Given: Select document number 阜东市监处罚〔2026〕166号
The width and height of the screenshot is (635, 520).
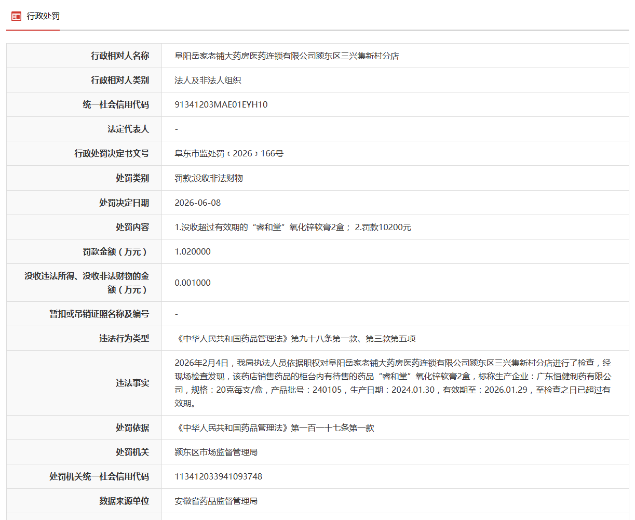Looking at the screenshot, I should click(x=229, y=154).
